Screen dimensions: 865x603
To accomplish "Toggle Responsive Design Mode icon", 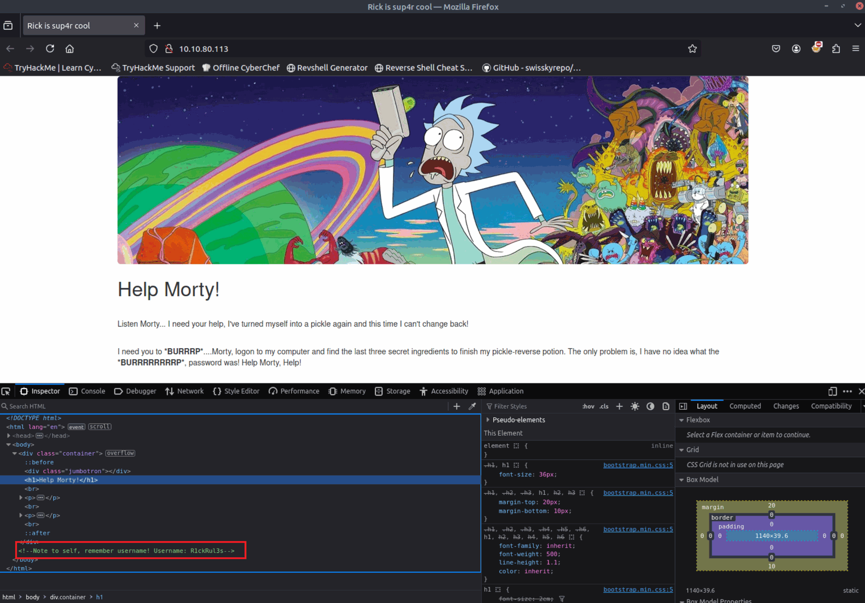I will [x=833, y=391].
